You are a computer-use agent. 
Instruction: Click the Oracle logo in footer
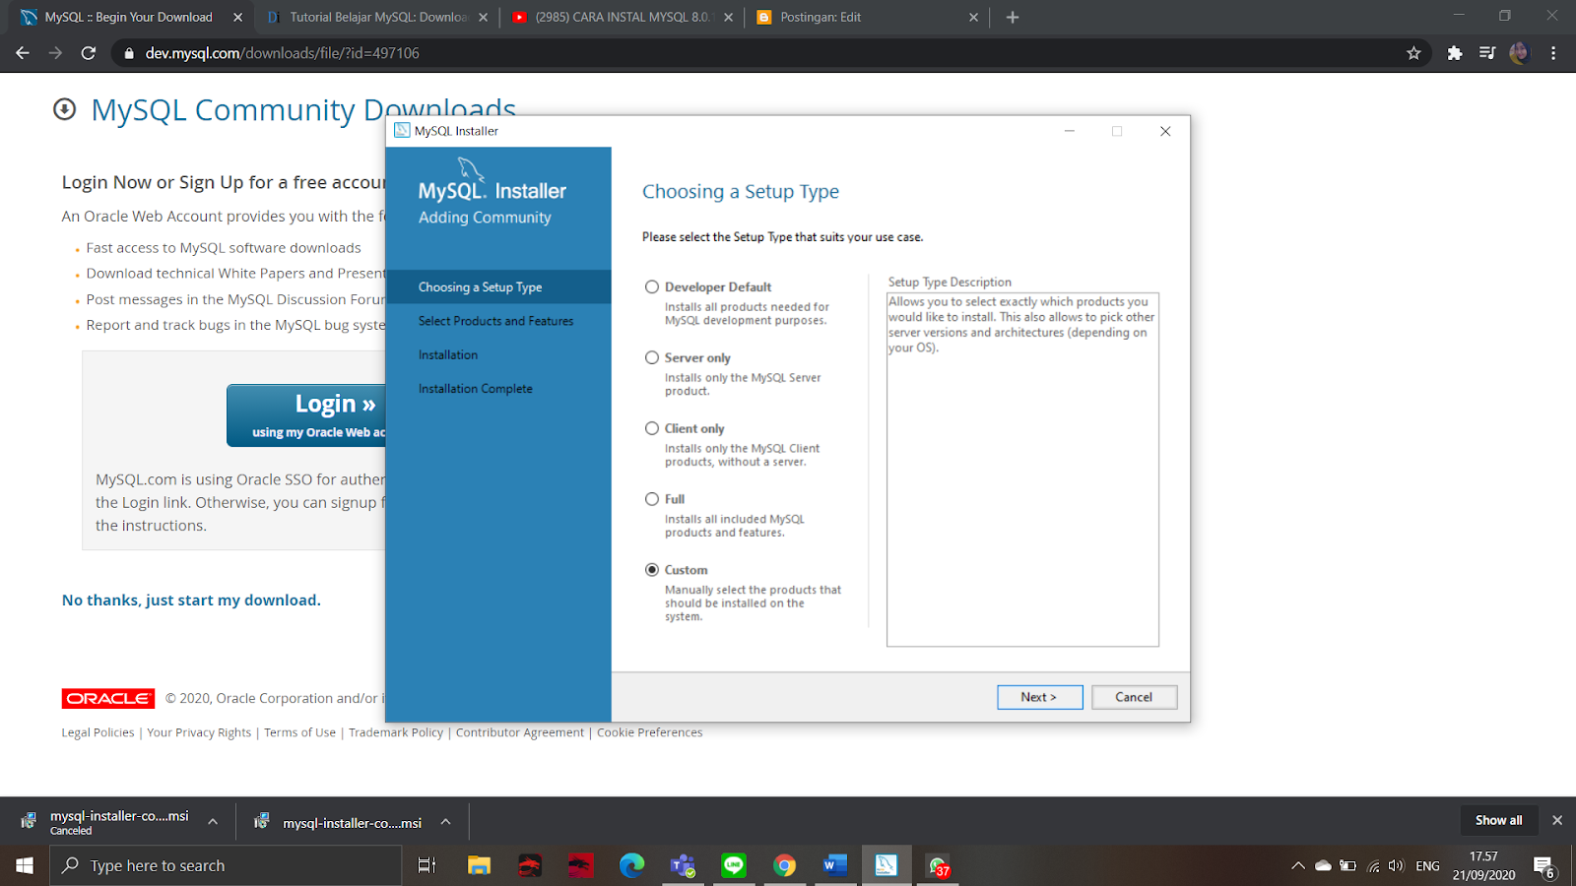(108, 698)
